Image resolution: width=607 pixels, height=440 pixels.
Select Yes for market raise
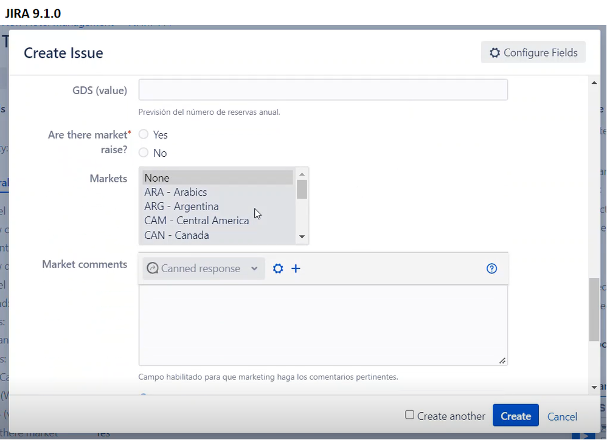(144, 134)
